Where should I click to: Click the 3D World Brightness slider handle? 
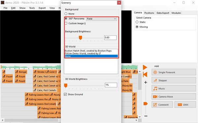point(66,85)
